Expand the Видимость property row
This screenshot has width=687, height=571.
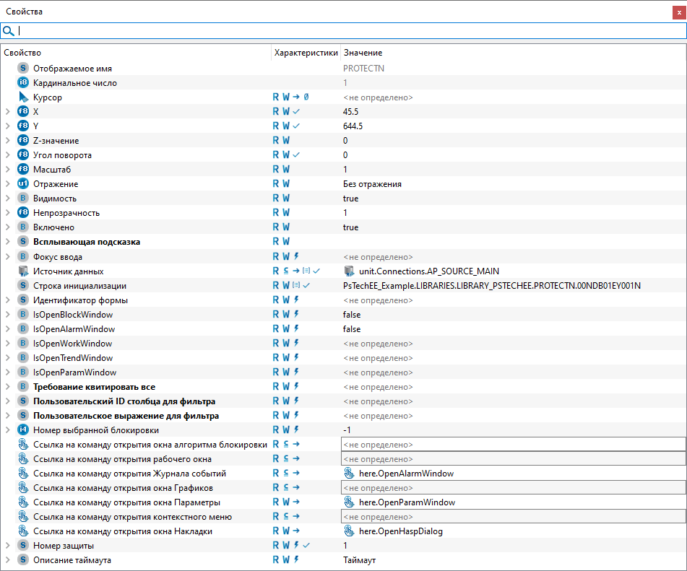click(x=7, y=199)
